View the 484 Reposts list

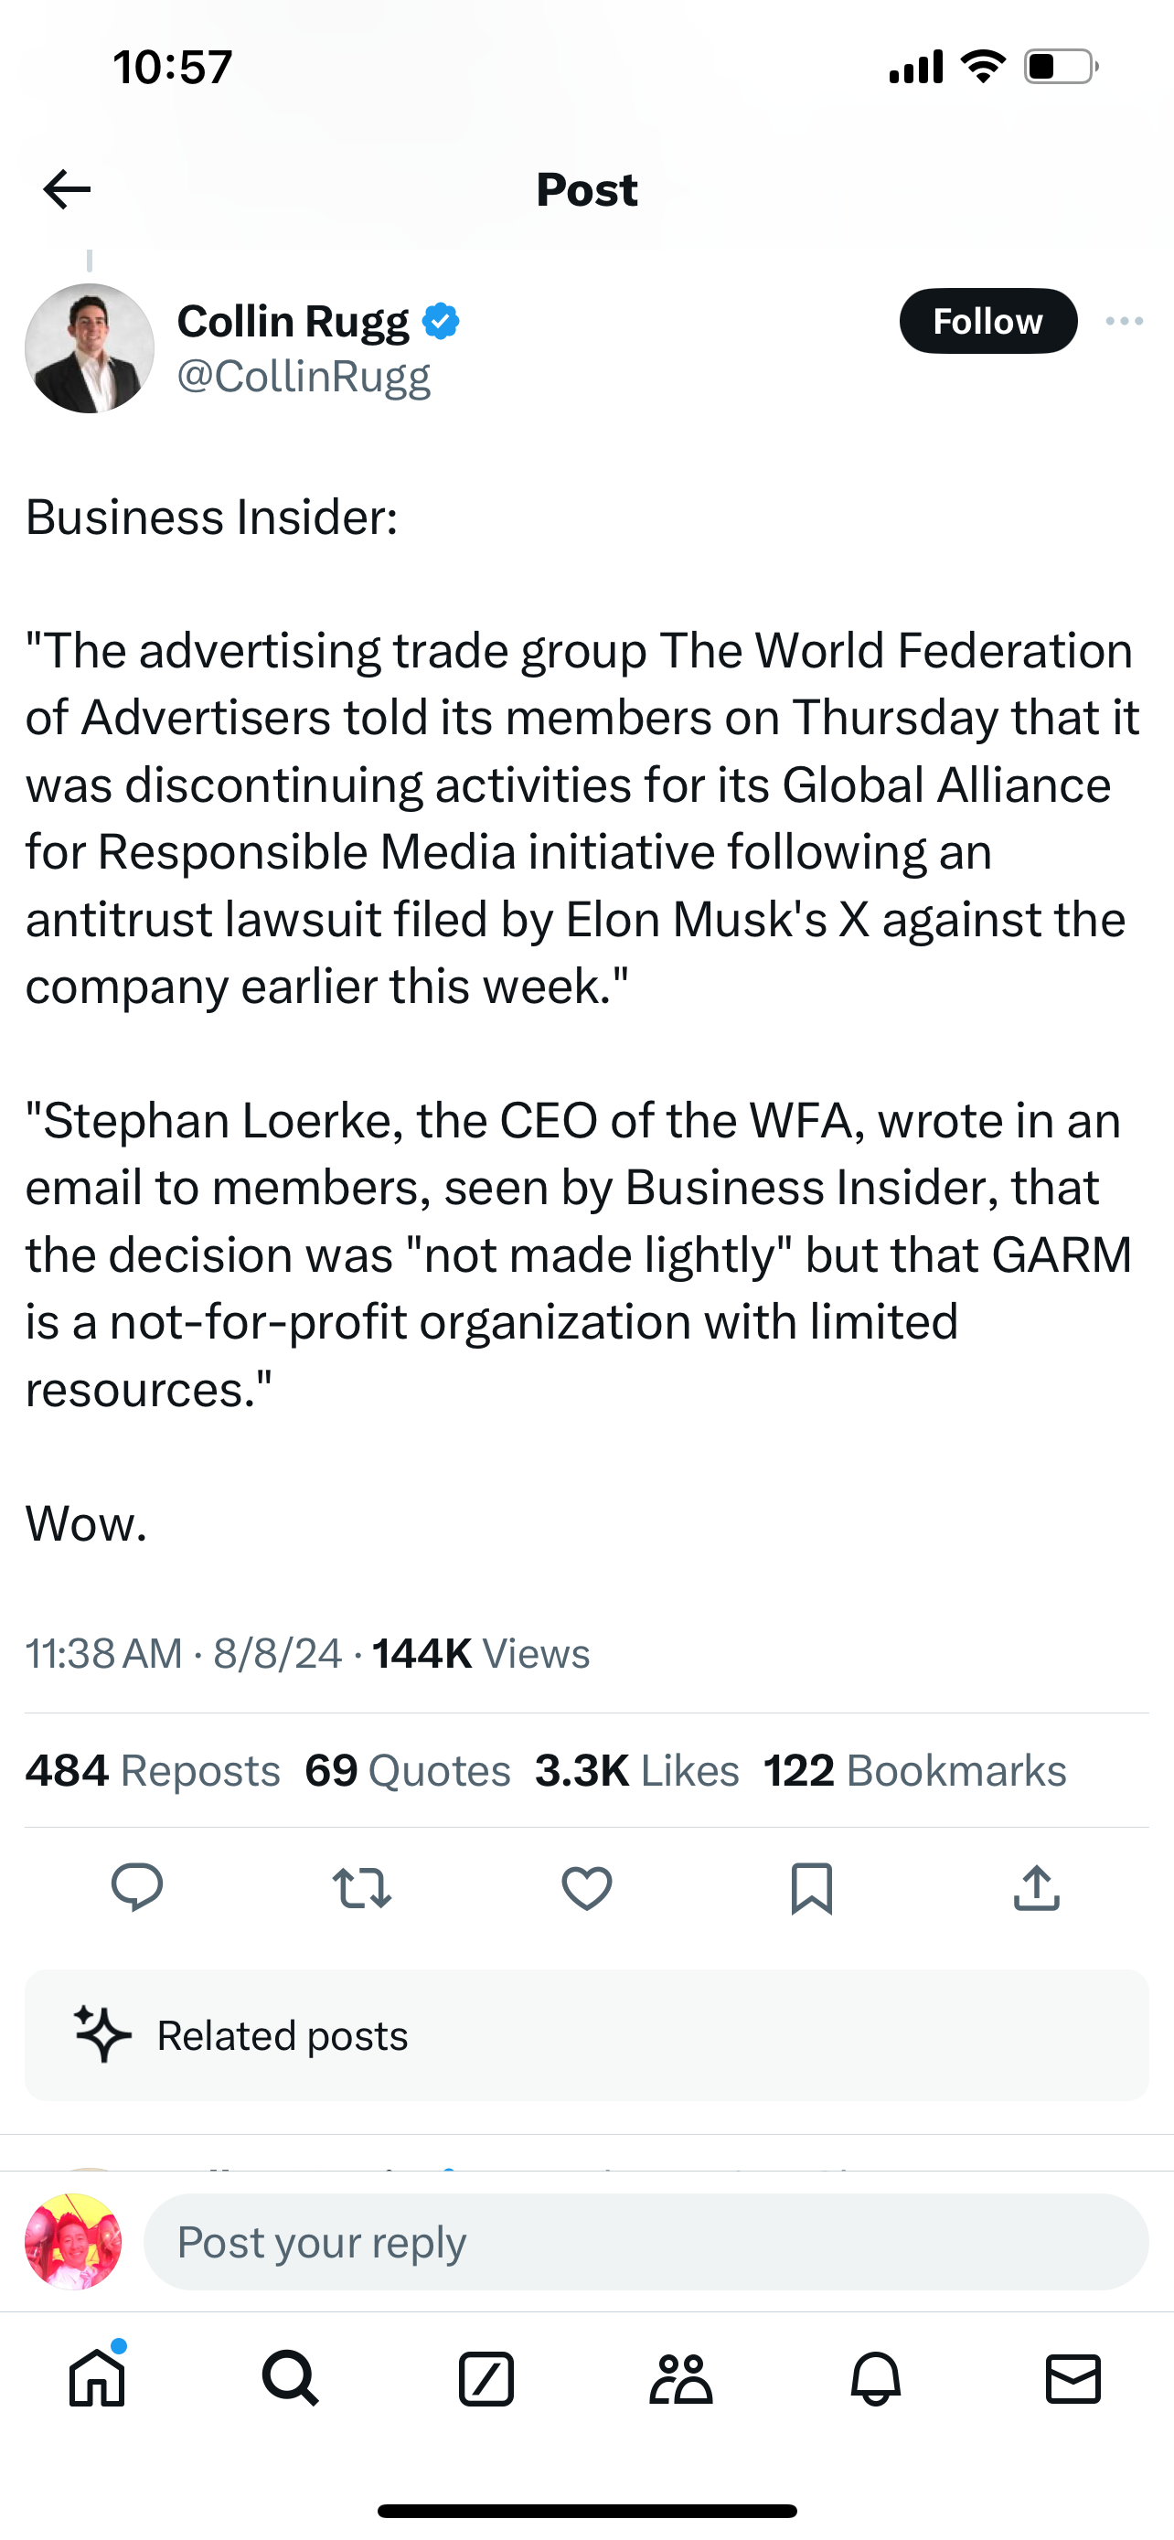coord(153,1771)
